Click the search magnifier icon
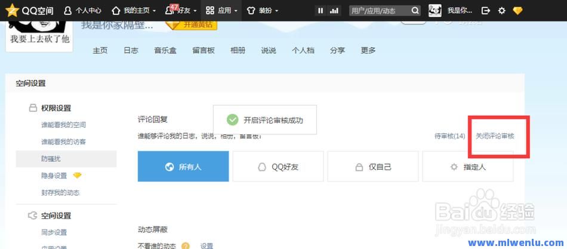This screenshot has width=567, height=249. (x=415, y=11)
